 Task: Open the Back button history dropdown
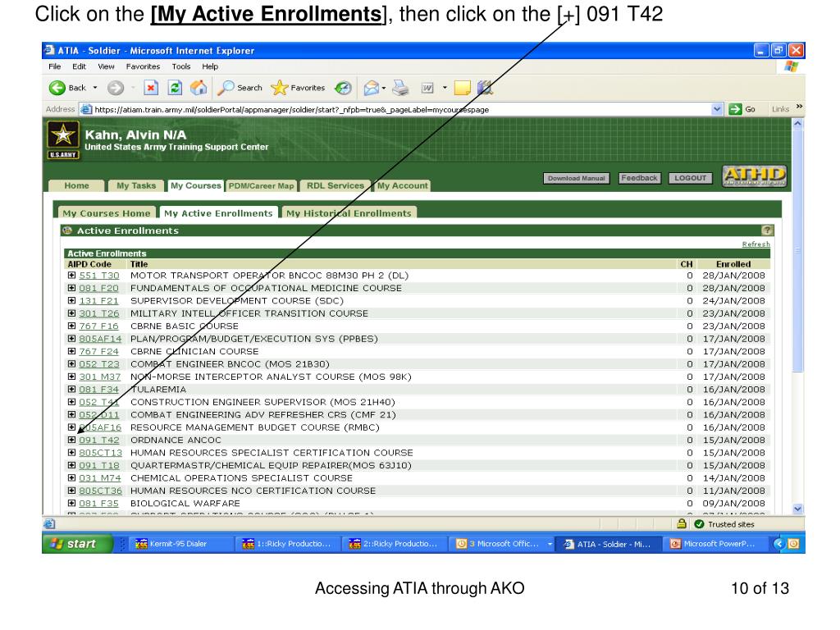pyautogui.click(x=95, y=87)
